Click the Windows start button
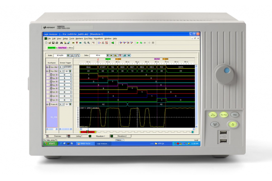272x181 pixels. tap(50, 143)
